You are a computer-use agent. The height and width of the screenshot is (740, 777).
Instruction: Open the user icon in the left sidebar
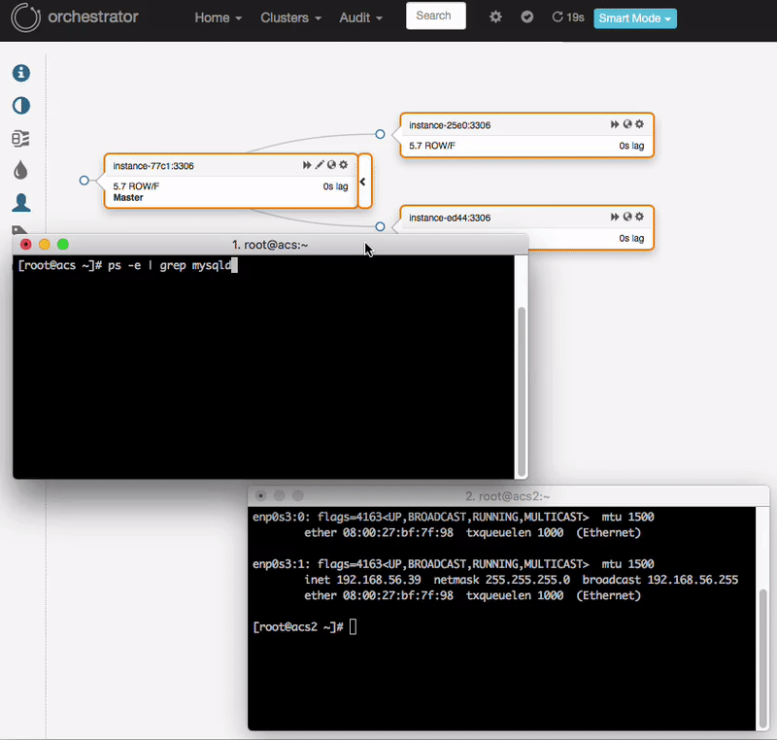20,203
